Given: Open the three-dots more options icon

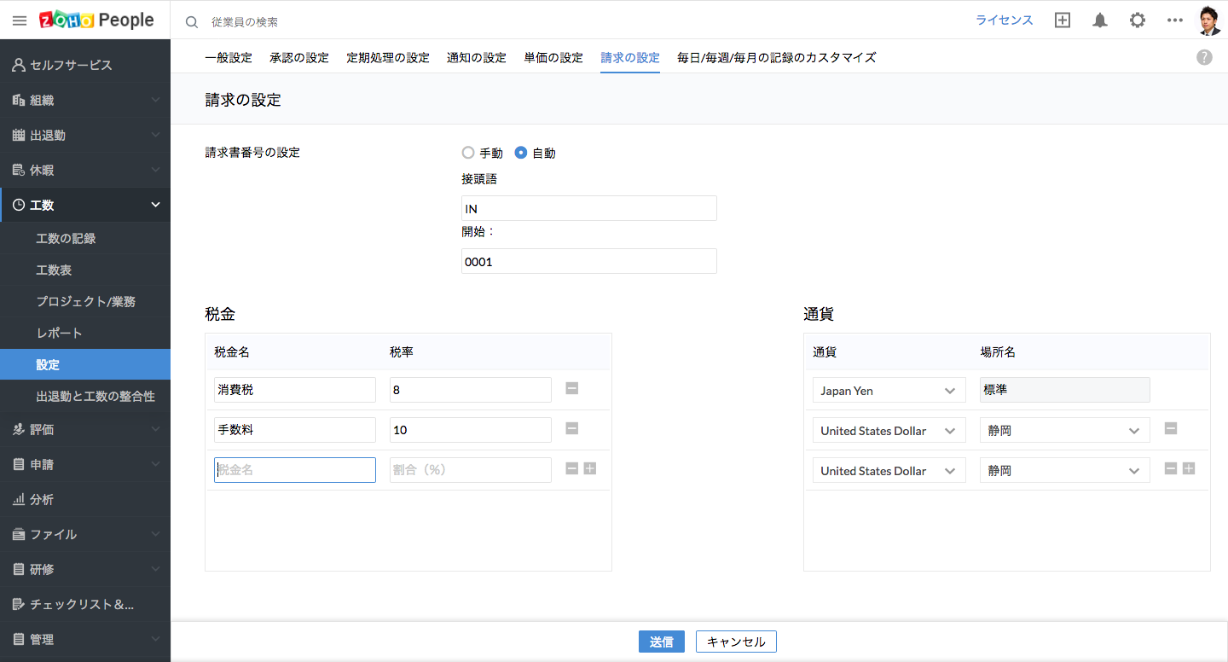Looking at the screenshot, I should pyautogui.click(x=1175, y=20).
